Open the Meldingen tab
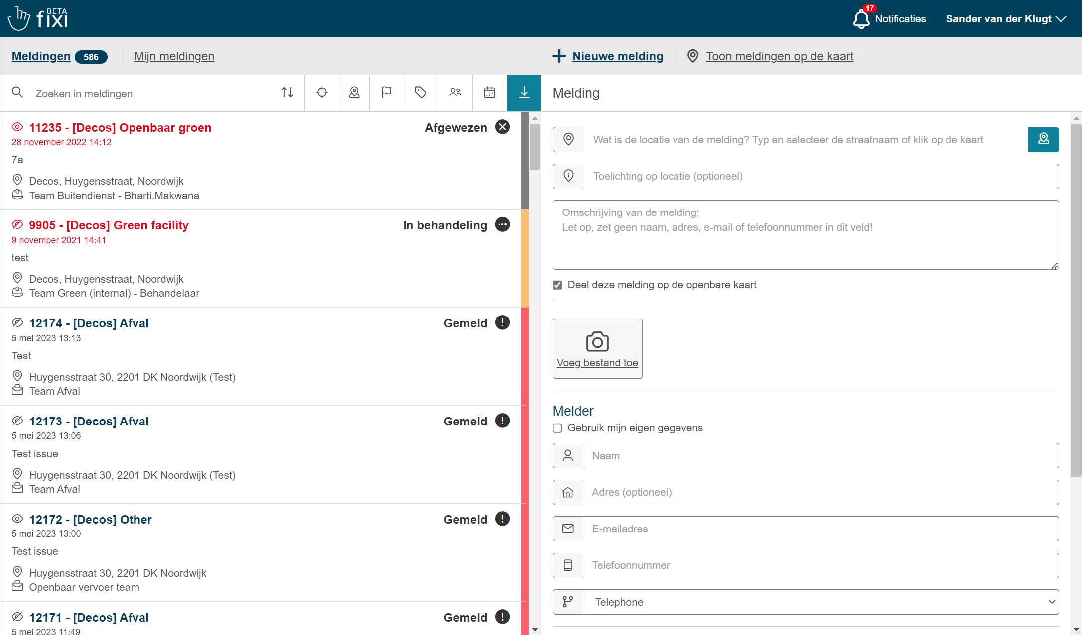 41,56
